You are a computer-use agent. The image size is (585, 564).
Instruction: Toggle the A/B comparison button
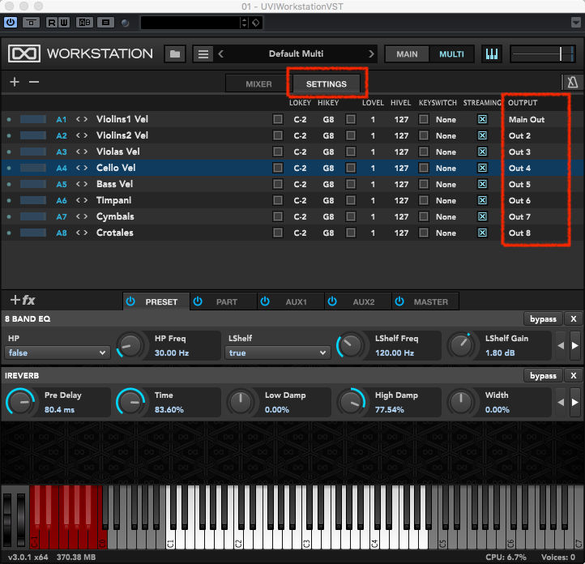coord(85,23)
